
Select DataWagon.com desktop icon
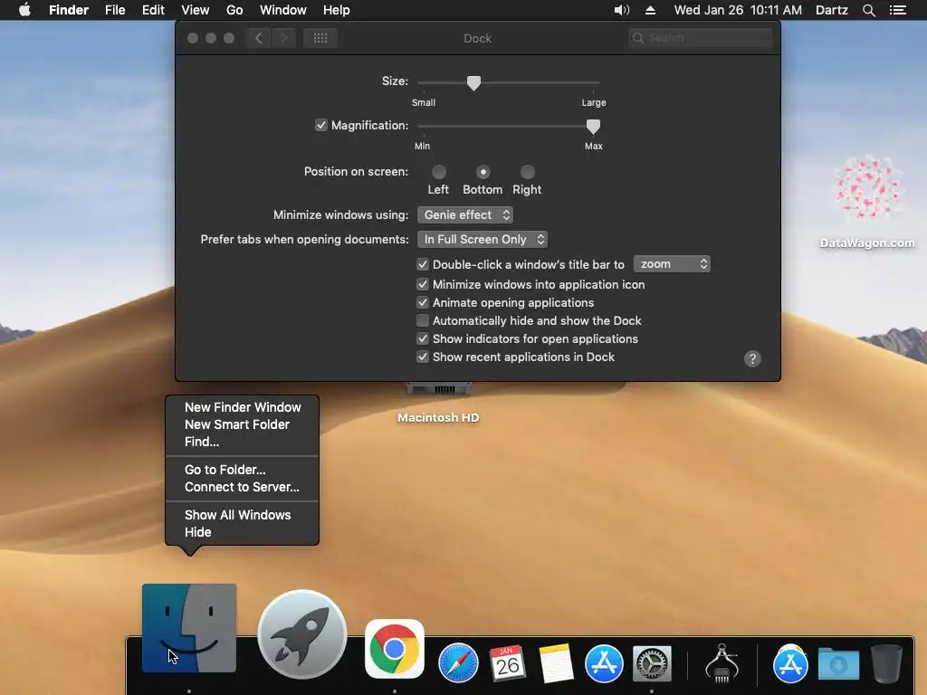click(x=866, y=203)
